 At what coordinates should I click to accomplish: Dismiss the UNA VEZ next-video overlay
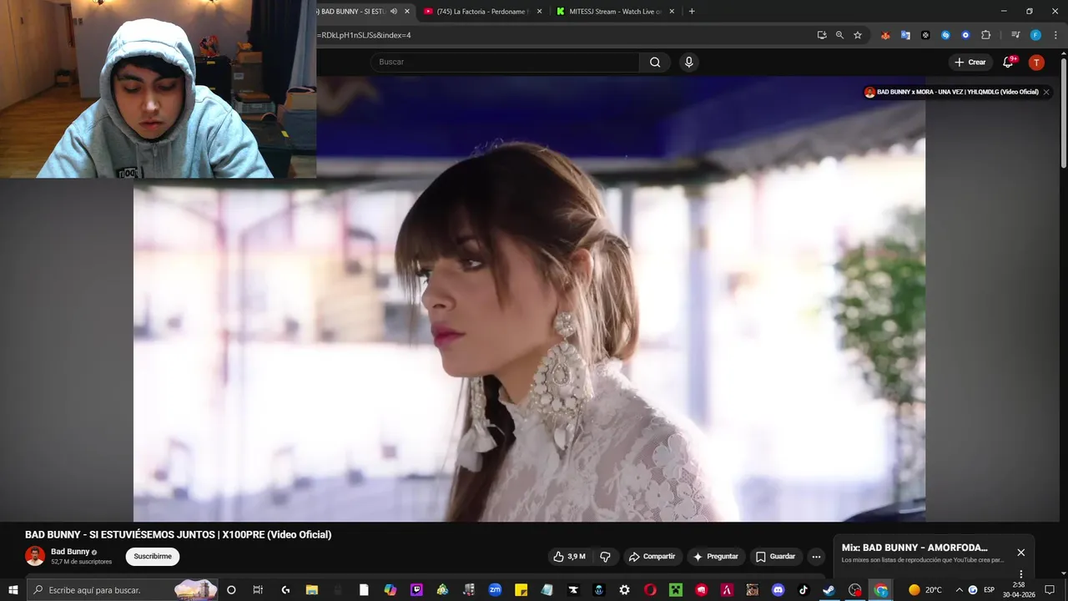click(1046, 92)
